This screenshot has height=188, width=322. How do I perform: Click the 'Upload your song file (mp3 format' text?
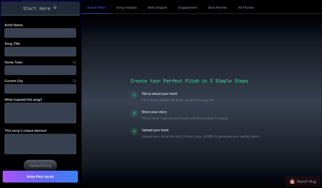click(x=200, y=136)
